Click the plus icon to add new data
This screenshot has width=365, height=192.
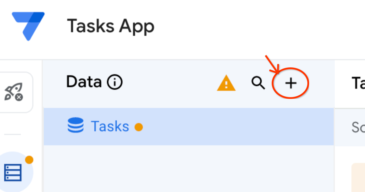click(291, 83)
